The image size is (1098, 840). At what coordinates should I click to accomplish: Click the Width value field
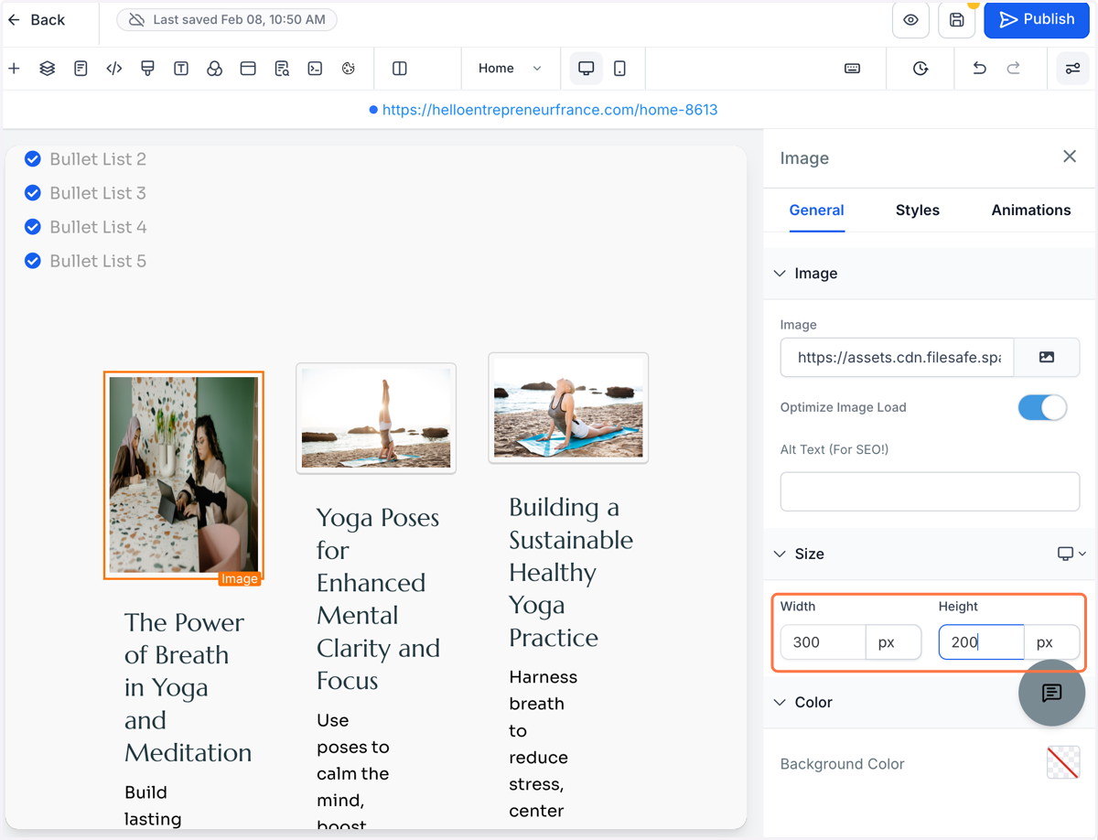click(823, 642)
